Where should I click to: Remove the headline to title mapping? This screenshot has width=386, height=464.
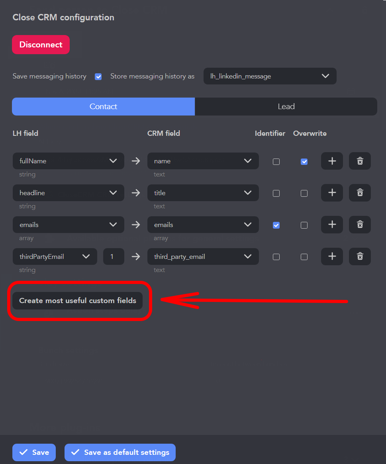click(360, 193)
